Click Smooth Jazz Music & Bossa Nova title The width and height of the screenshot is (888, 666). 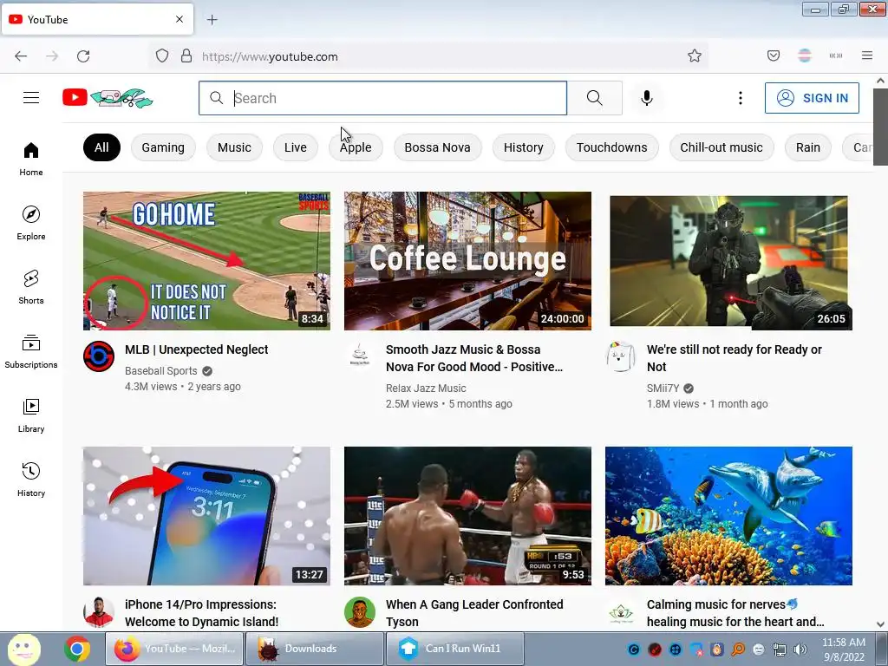(x=474, y=358)
